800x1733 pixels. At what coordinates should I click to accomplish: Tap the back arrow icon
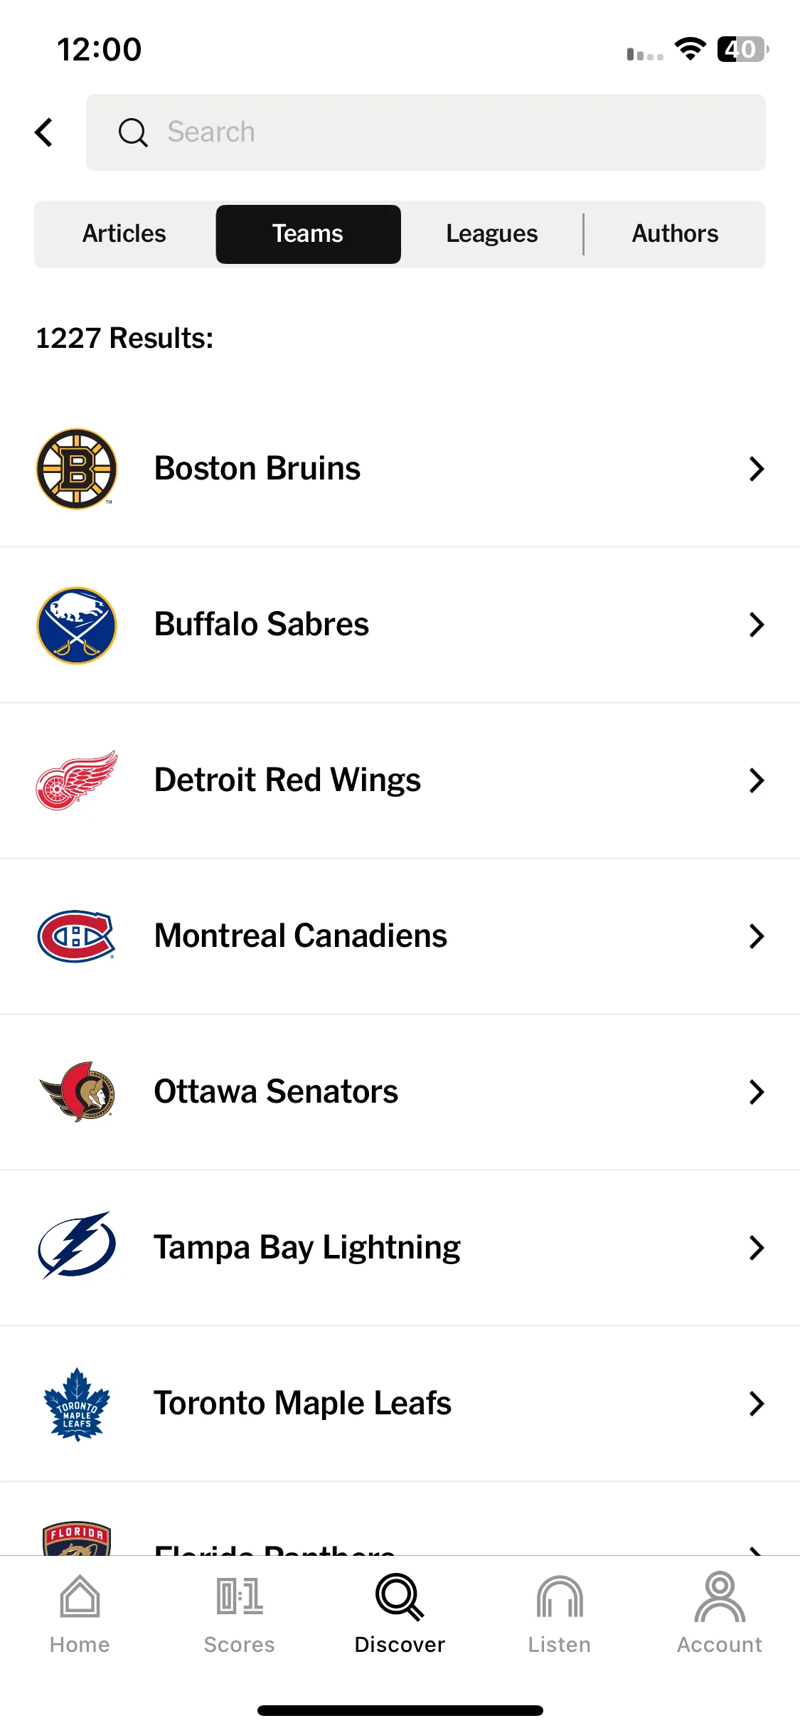[44, 132]
